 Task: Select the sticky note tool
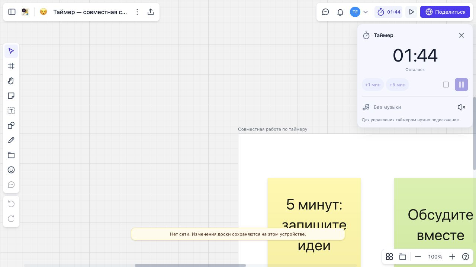(11, 96)
